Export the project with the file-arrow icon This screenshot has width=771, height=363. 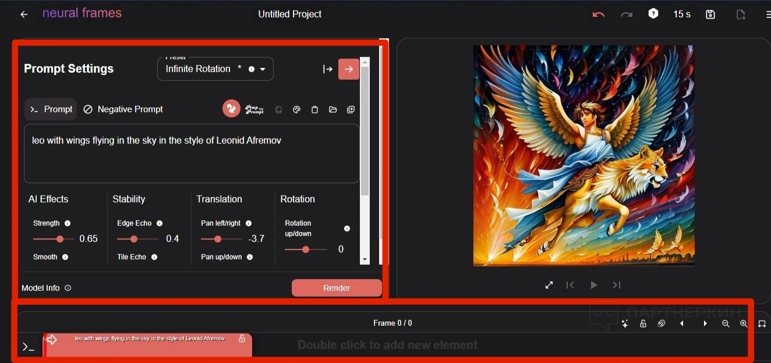tap(741, 15)
